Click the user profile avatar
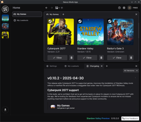 [130, 8]
